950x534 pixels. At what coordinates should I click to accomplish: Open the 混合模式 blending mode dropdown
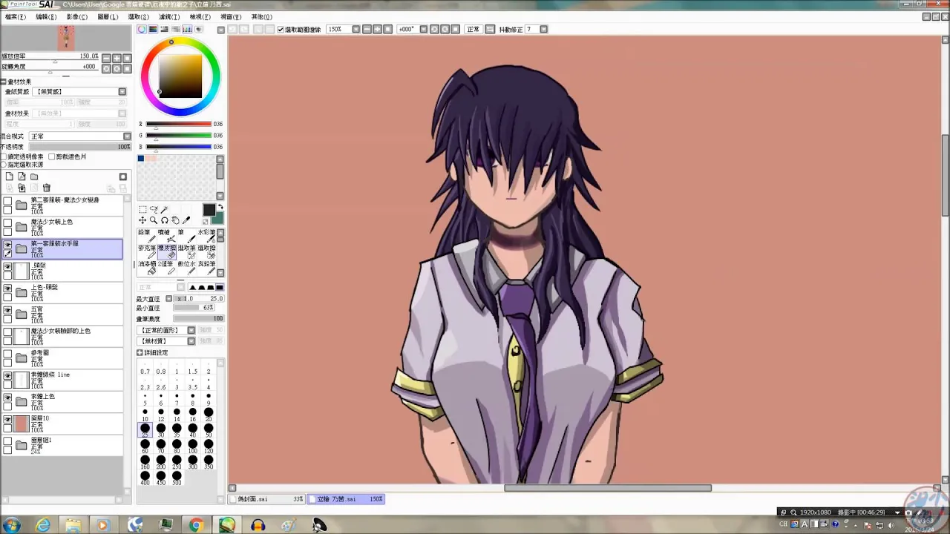pos(127,136)
